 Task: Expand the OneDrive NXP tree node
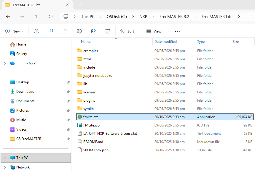click(x=5, y=63)
